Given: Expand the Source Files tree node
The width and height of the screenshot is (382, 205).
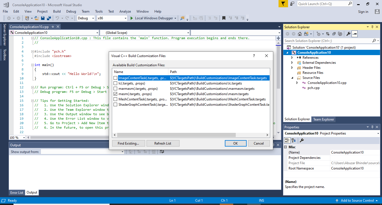Looking at the screenshot, I should pos(292,77).
